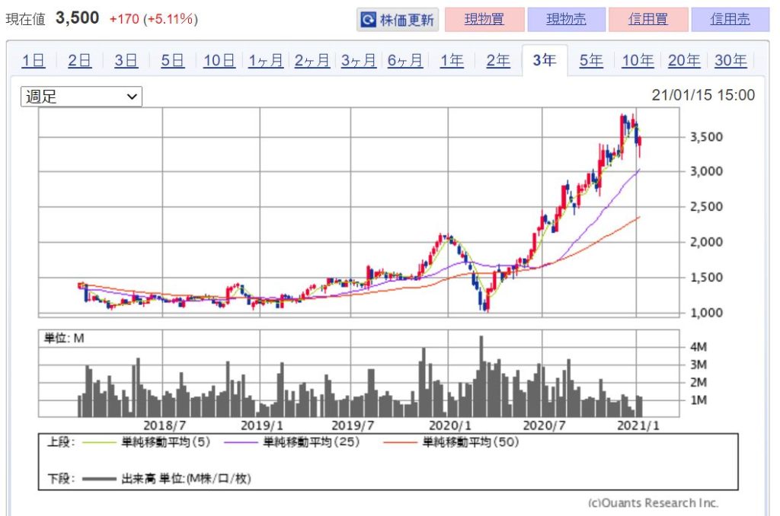Click the 株価更新 refresh icon button
The image size is (780, 516).
tap(398, 20)
